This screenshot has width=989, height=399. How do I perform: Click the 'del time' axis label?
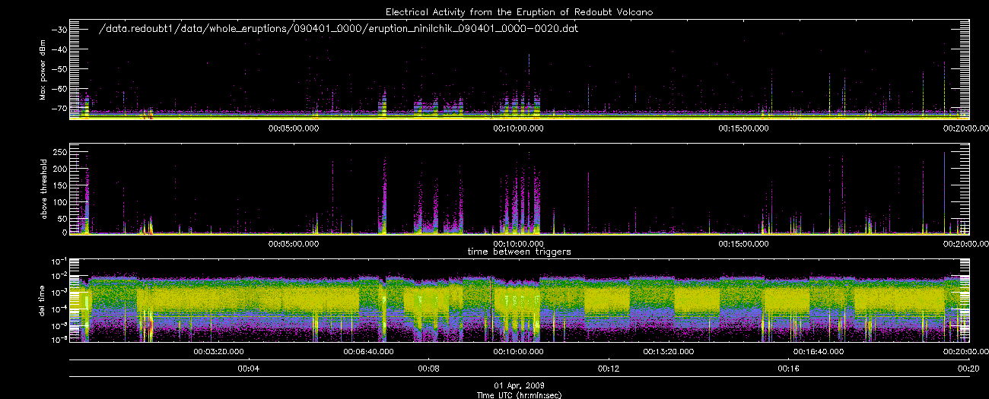coord(43,300)
